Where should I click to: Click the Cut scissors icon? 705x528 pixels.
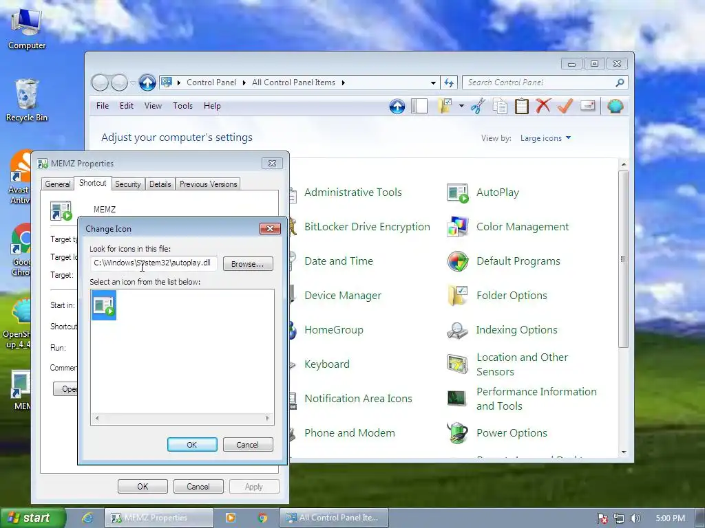(478, 106)
